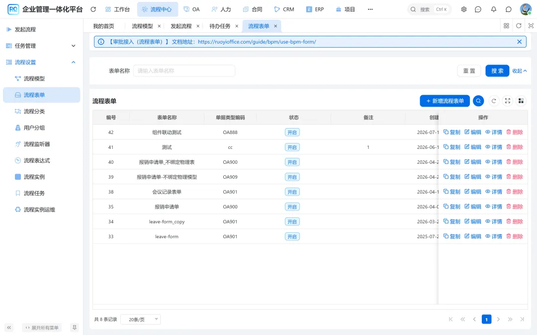View details of 报销申请单-不绑定物理模型
The image size is (537, 335).
[494, 177]
